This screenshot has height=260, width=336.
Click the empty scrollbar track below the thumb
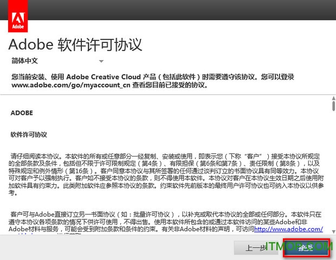pos(332,173)
